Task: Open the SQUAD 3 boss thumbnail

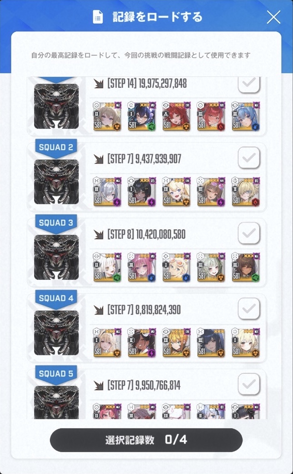Action: pos(56,257)
